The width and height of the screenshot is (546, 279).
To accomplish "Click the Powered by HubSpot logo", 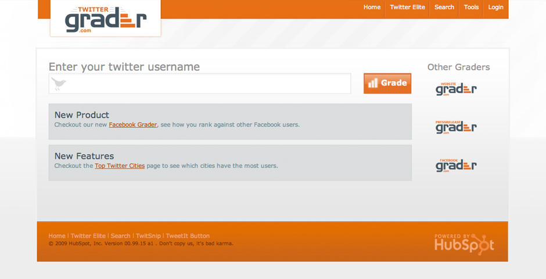I will click(x=464, y=244).
